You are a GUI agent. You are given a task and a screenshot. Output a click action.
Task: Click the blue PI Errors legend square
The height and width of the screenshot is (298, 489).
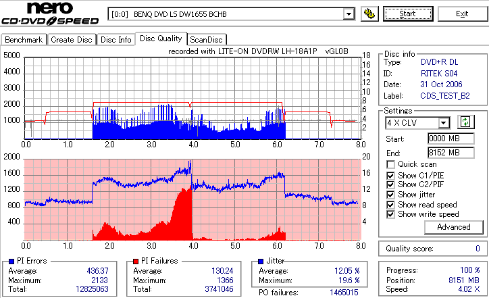11,262
